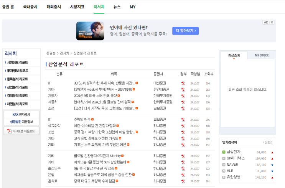Open report 9월 중국 철강 PMI 큰 폭 상승
This screenshot has width=285, height=188.
coord(94,168)
